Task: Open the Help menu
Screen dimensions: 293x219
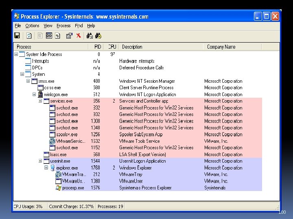Action: click(91, 26)
